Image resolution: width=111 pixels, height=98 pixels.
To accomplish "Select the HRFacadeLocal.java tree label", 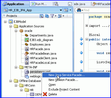I will 43,63.
